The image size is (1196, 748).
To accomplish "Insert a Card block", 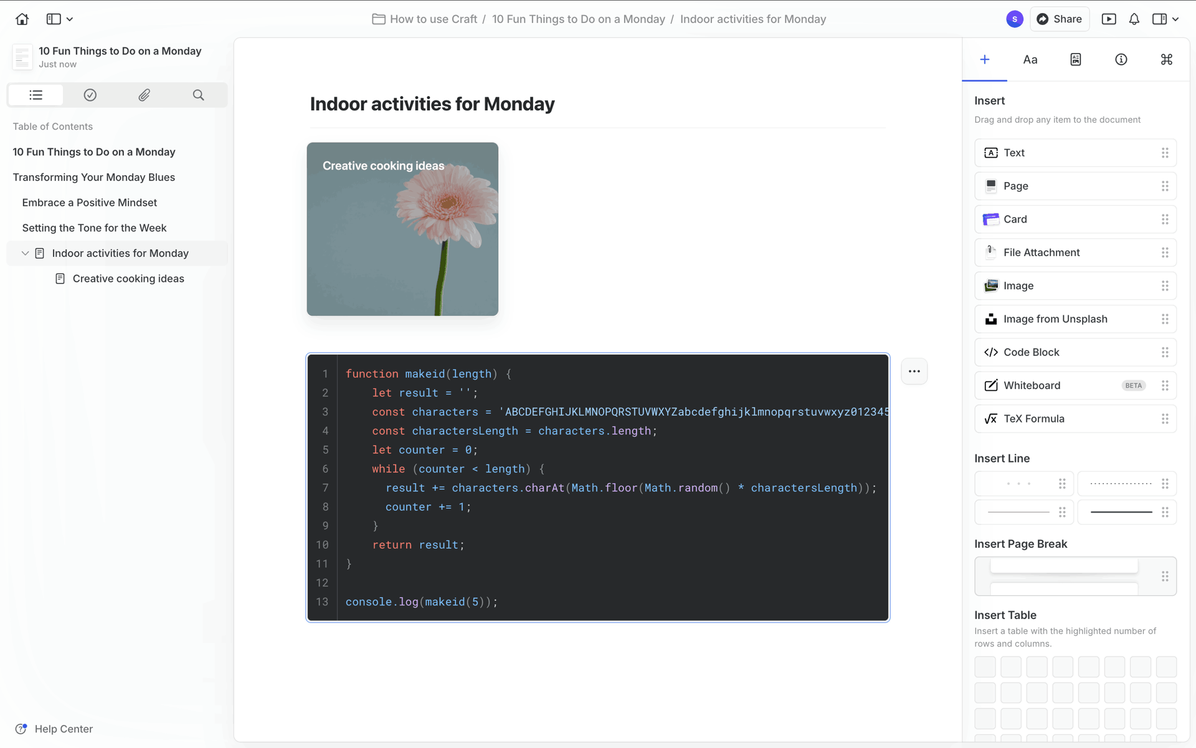I will tap(1075, 219).
